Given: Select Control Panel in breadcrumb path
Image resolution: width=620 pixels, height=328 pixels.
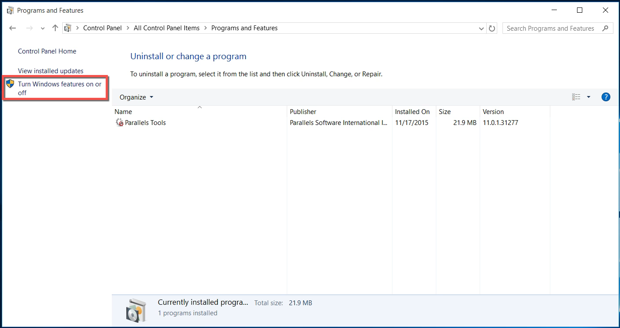Looking at the screenshot, I should (103, 28).
